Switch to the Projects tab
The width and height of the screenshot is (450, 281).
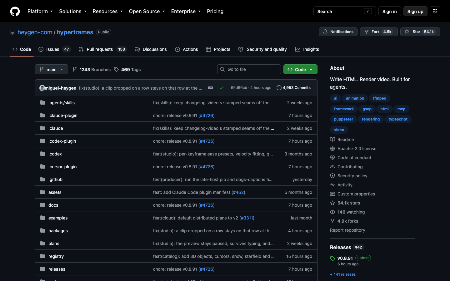tap(218, 49)
